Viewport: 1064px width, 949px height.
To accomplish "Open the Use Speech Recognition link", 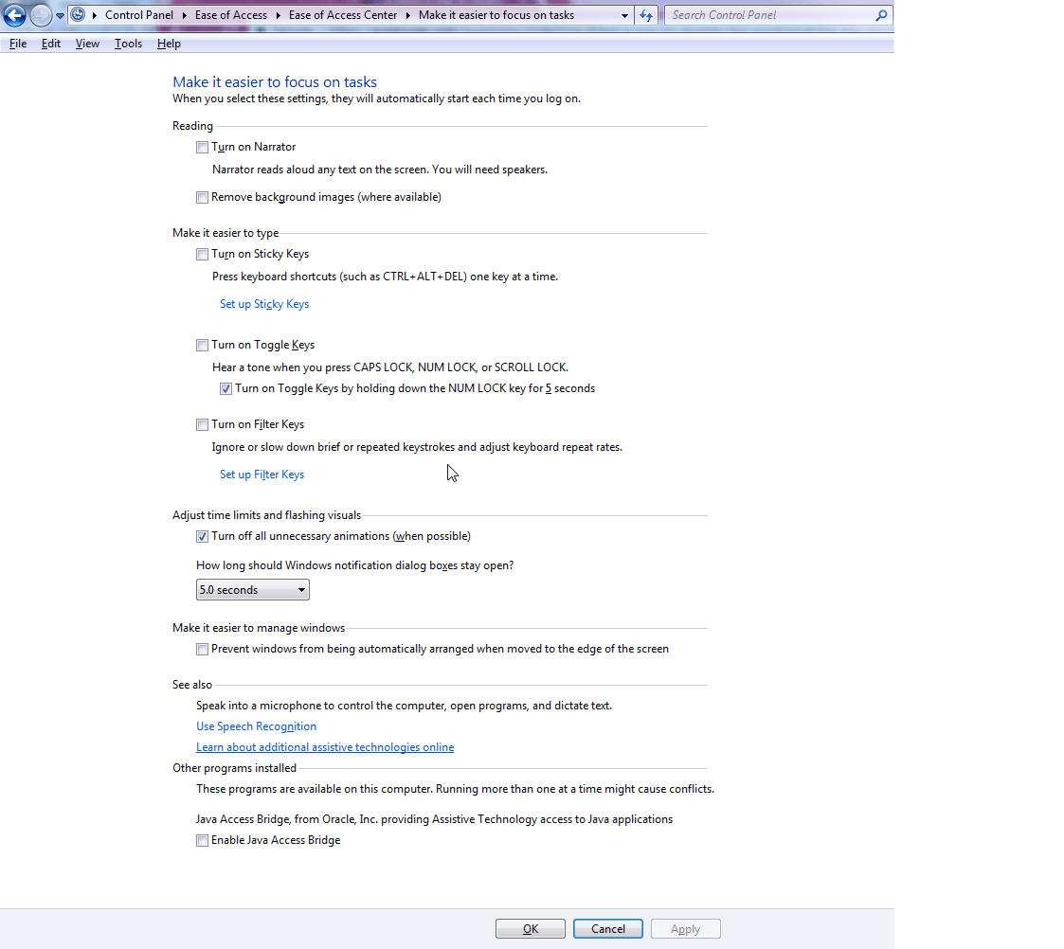I will coord(256,726).
